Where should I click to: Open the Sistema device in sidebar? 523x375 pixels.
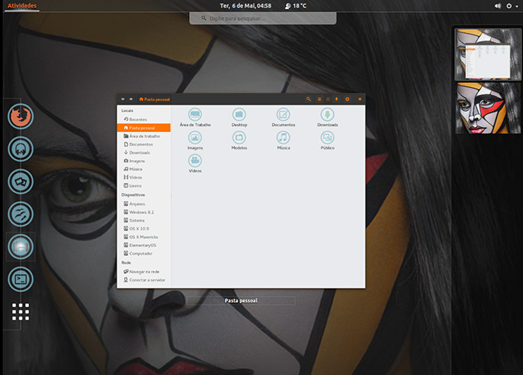point(143,220)
